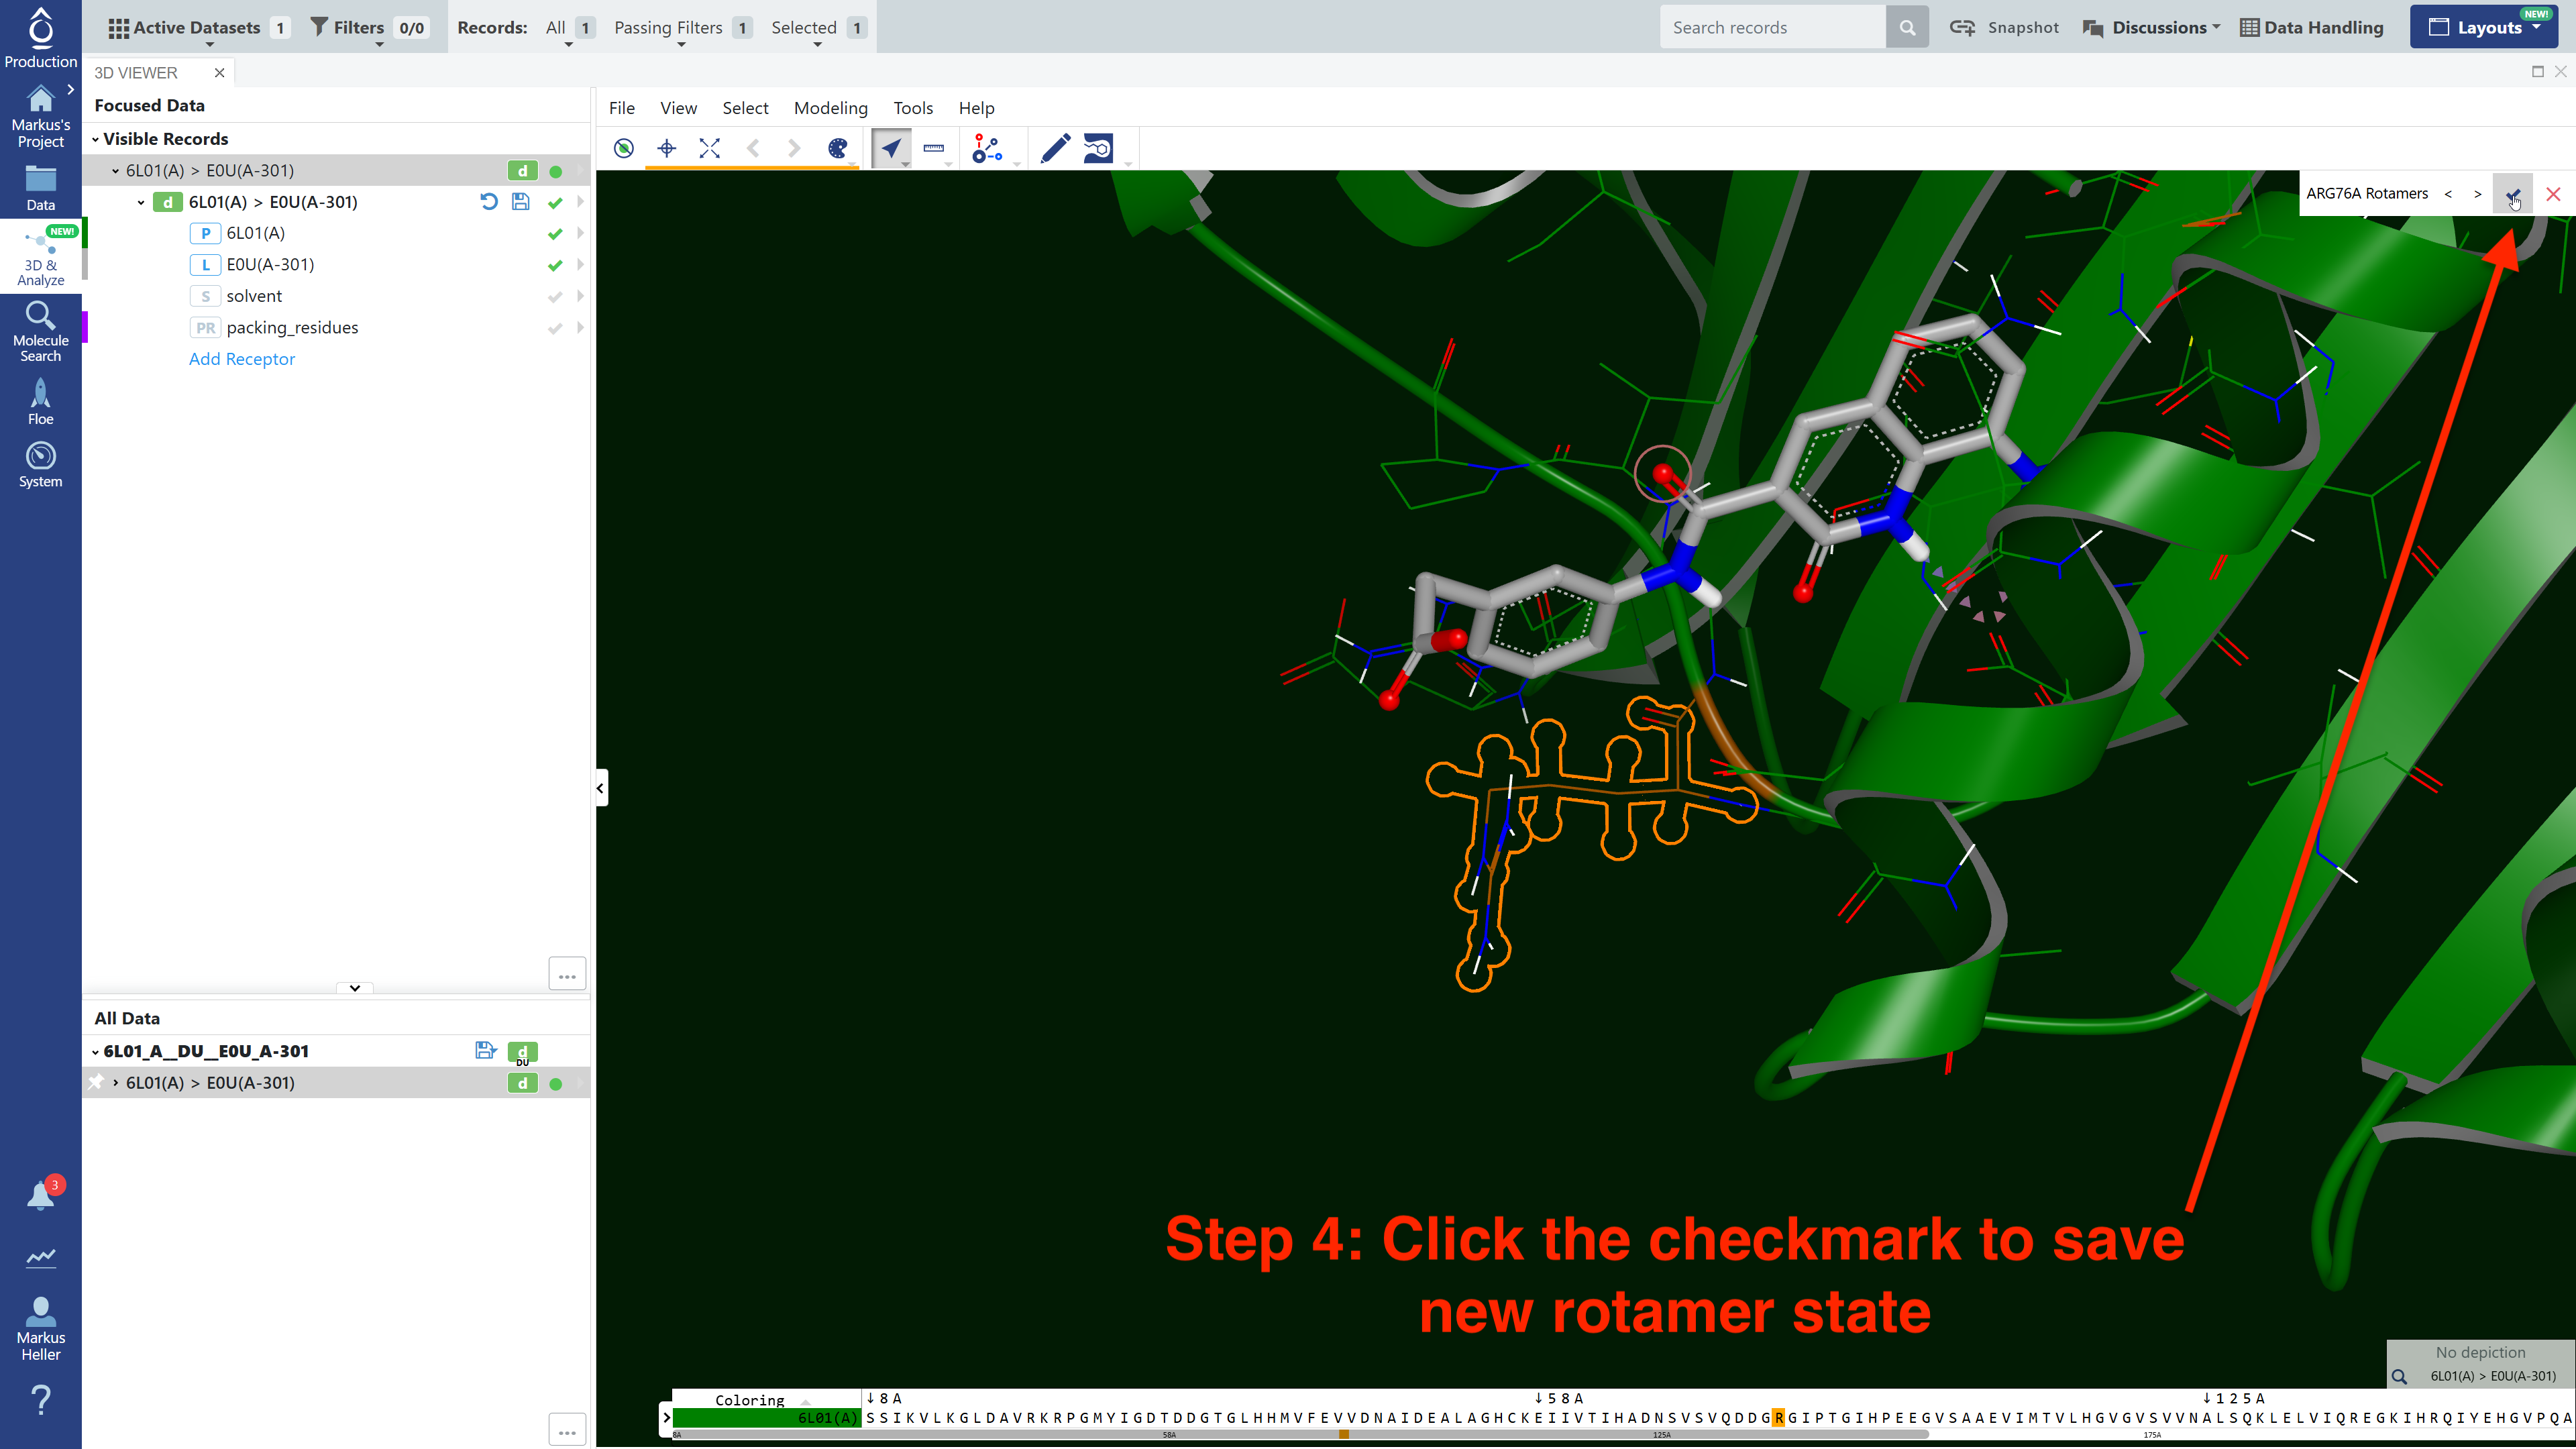Go to the previous ARG76A rotamer
The height and width of the screenshot is (1449, 2576).
coord(2448,194)
